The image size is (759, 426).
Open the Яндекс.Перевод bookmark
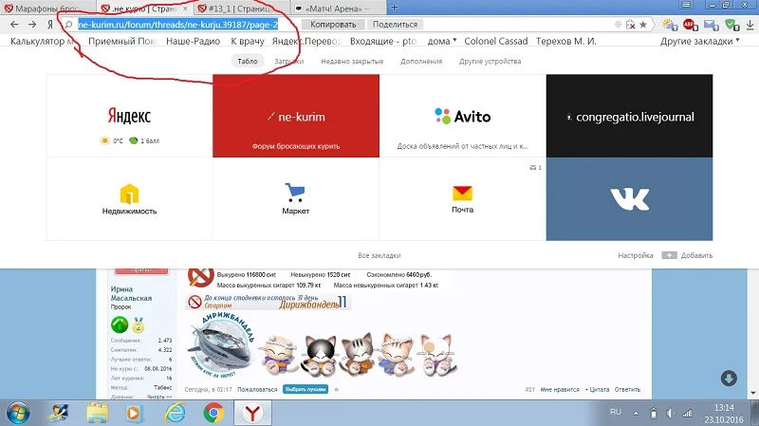point(305,41)
